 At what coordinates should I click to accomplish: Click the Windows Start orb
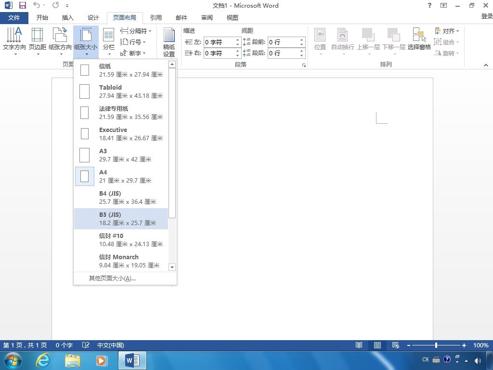13,360
